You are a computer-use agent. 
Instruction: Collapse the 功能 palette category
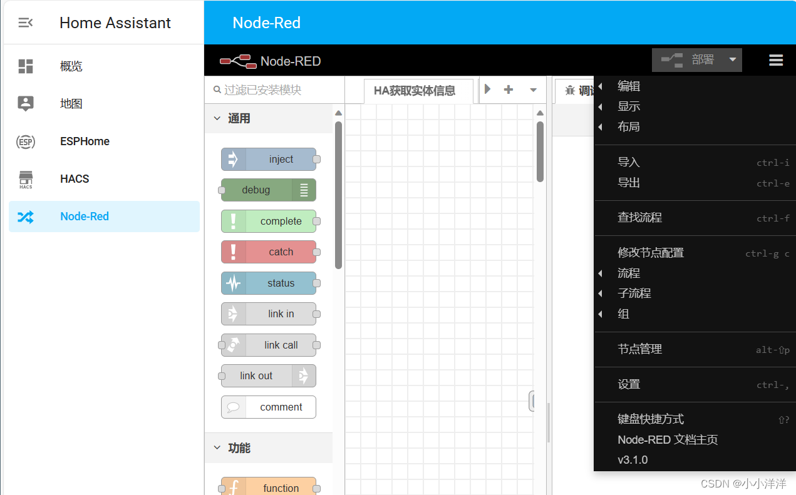point(217,448)
